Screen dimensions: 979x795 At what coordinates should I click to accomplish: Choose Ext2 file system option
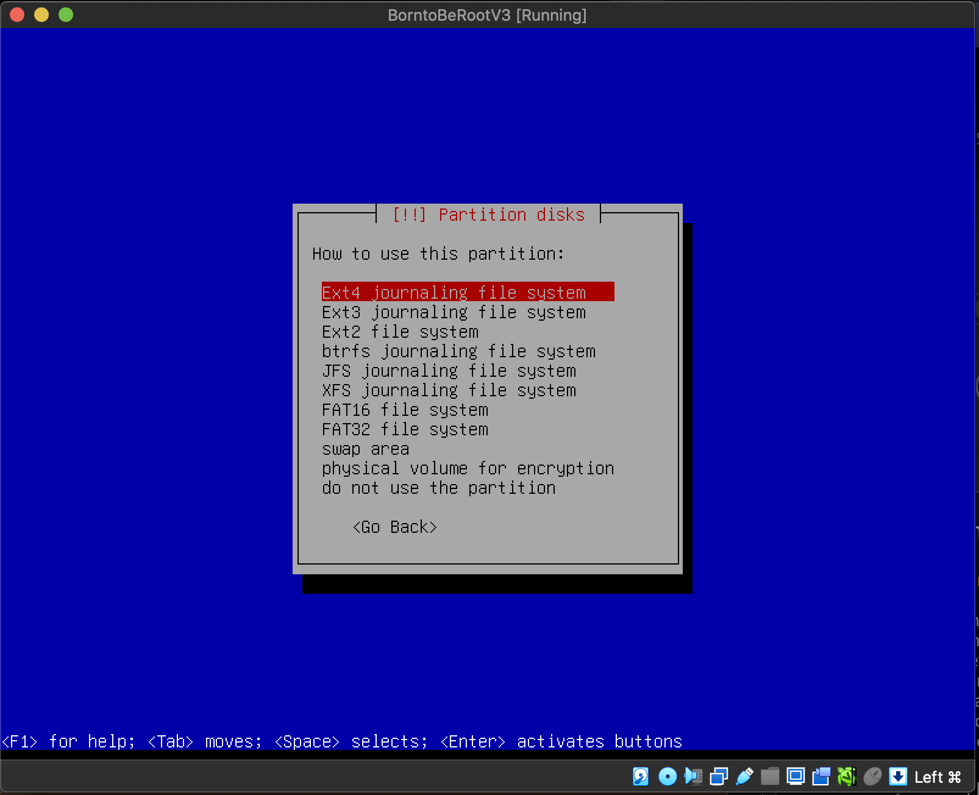(x=400, y=332)
